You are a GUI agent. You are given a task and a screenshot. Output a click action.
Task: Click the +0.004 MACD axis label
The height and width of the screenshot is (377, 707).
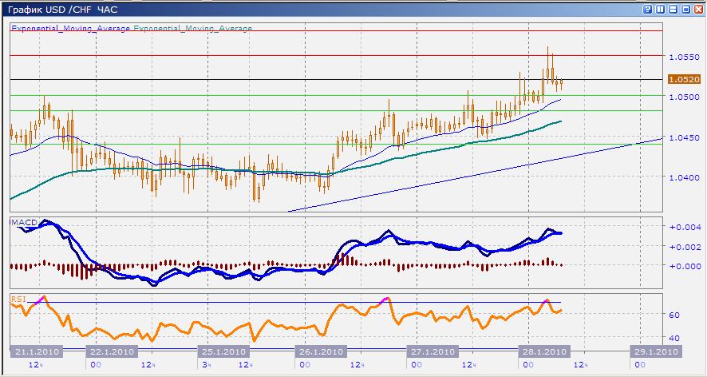click(684, 227)
